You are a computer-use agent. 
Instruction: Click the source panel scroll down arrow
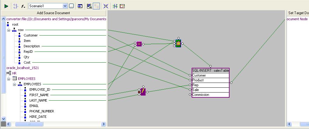pyautogui.click(x=4, y=119)
